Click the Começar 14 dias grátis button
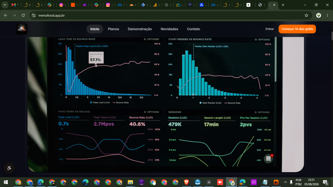The height and width of the screenshot is (187, 333). [x=297, y=29]
